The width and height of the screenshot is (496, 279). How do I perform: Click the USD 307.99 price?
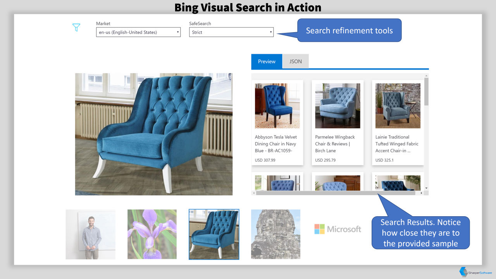click(265, 160)
